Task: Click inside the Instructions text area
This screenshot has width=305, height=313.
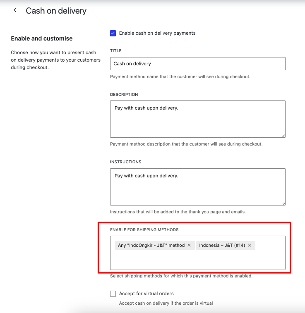Action: point(198,187)
